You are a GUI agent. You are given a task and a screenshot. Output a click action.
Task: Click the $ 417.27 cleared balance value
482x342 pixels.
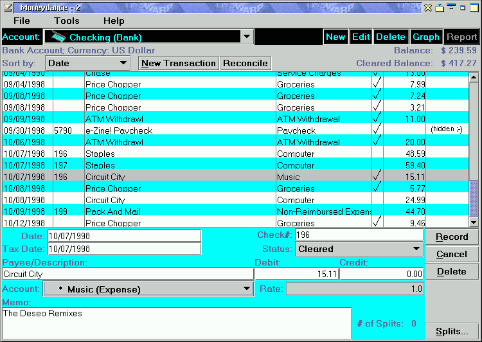459,63
